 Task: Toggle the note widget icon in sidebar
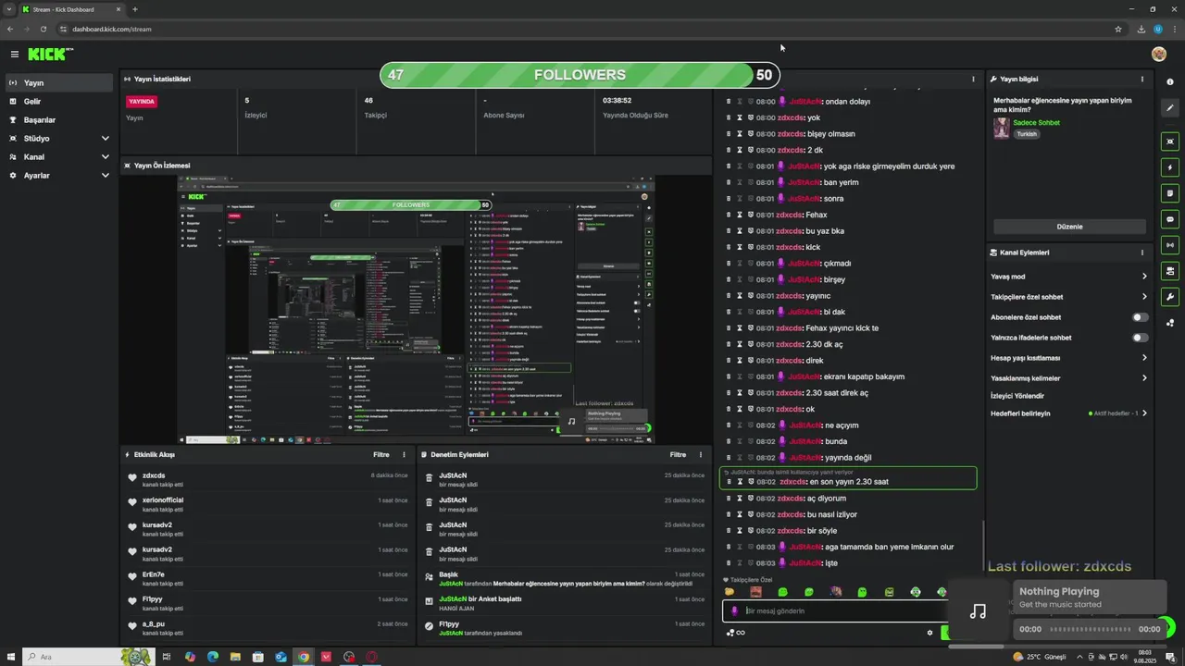1170,193
